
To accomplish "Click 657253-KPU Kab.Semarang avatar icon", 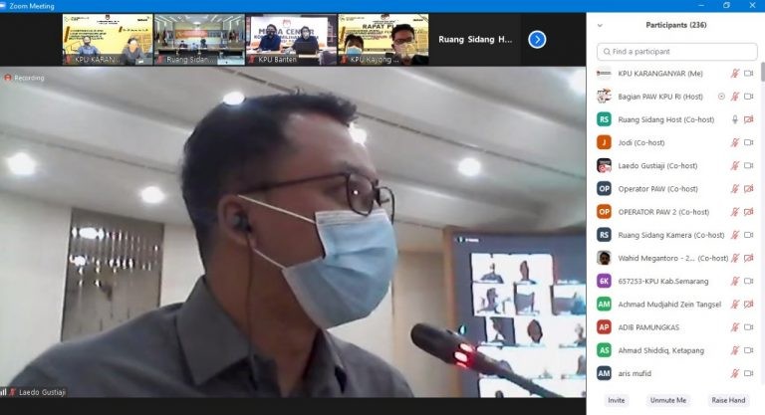I will (x=604, y=281).
